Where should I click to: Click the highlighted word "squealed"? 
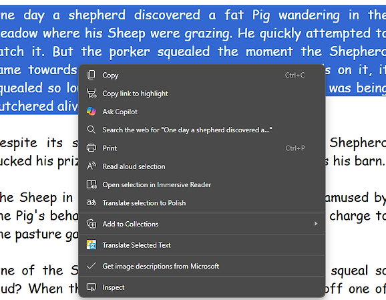coord(184,52)
